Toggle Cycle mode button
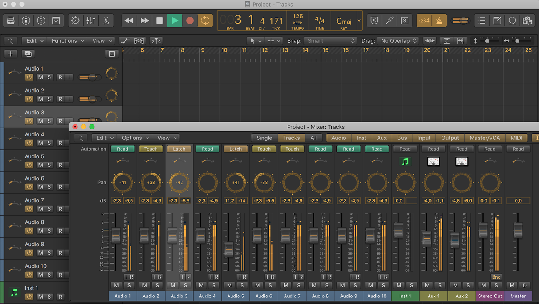This screenshot has width=539, height=304. tap(205, 20)
